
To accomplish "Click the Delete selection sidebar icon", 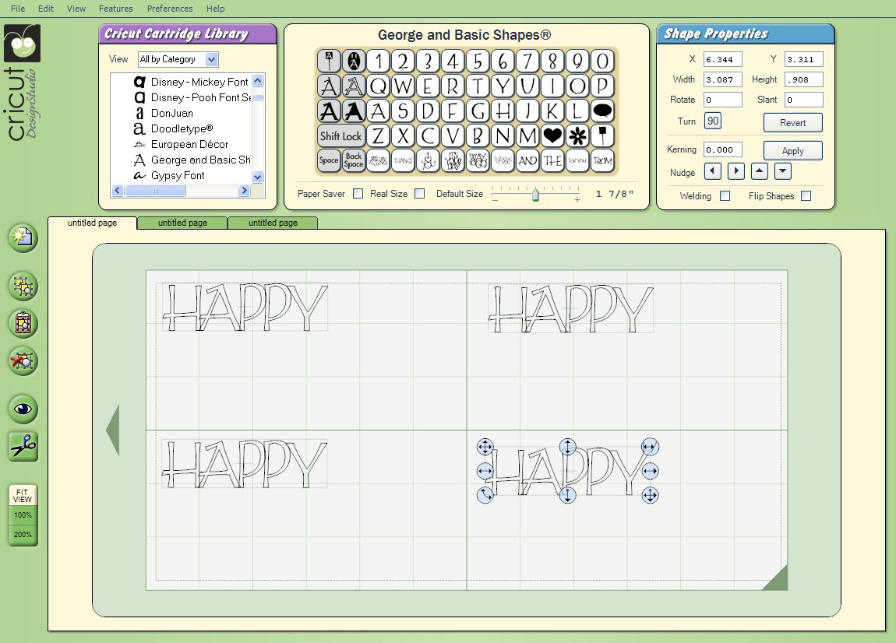I will (x=23, y=360).
